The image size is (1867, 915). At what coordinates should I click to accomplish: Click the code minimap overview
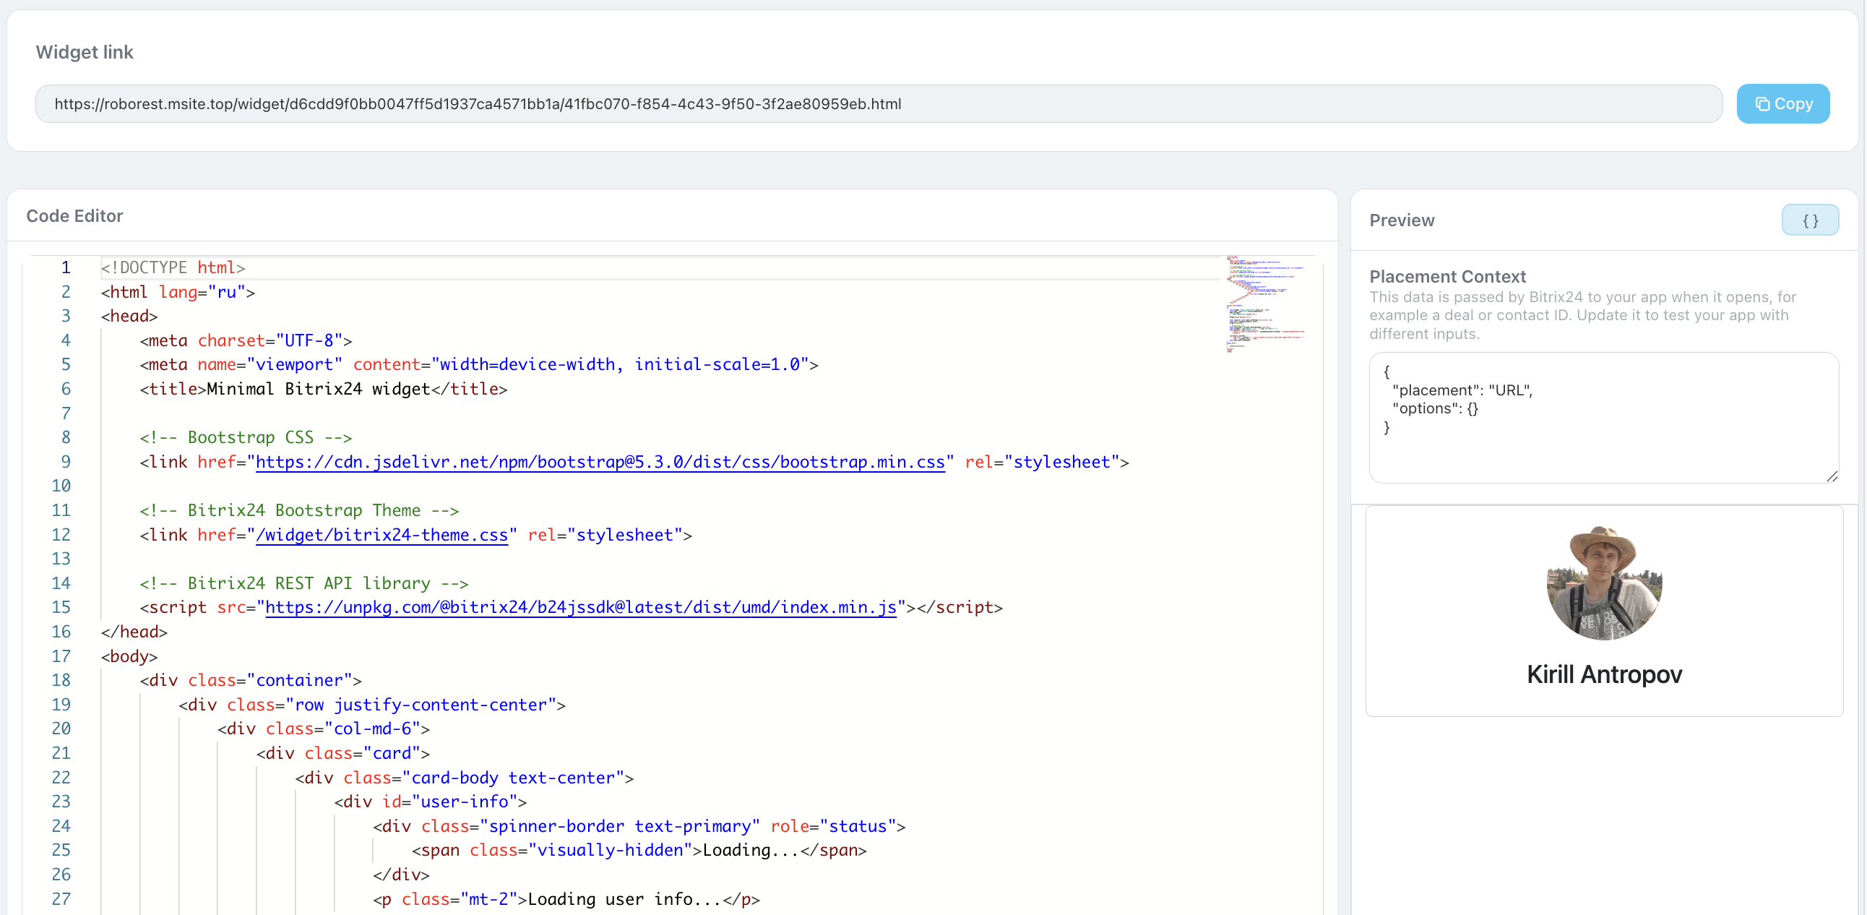(x=1264, y=304)
